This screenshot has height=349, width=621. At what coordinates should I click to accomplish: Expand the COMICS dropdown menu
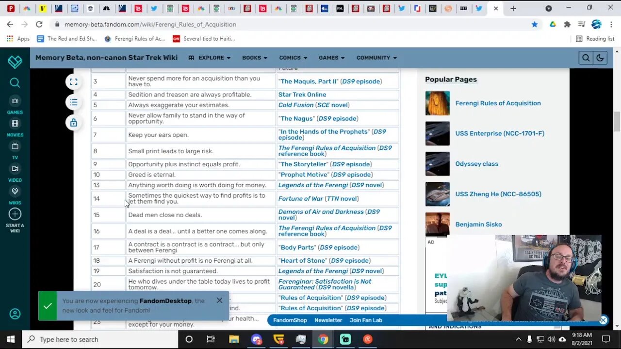293,58
